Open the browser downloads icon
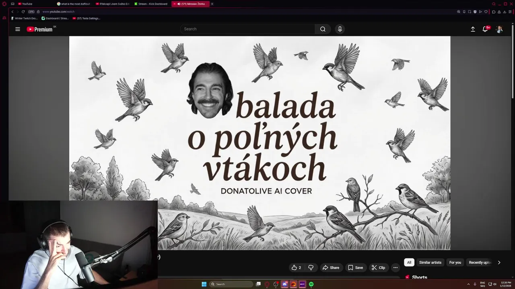This screenshot has height=289, width=515. click(505, 12)
